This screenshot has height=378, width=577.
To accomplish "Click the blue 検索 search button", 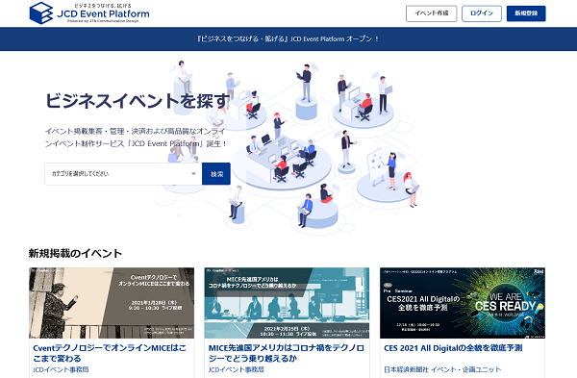I will point(216,174).
